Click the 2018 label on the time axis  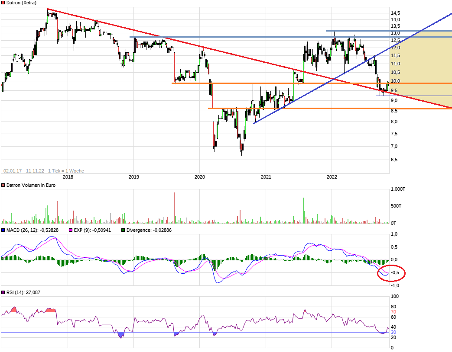68,176
